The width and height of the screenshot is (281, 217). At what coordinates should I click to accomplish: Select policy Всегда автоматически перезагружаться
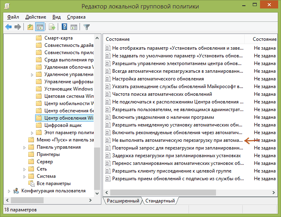tap(178, 71)
